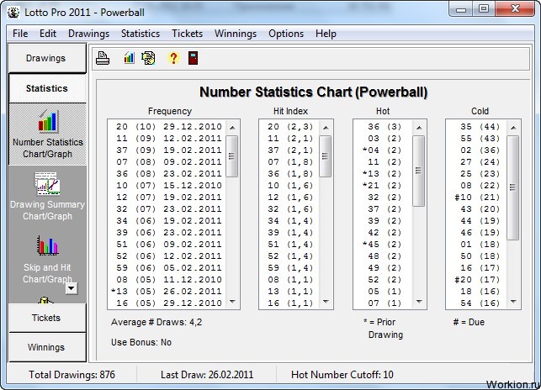Click Hot list scroll-up arrow
Image resolution: width=541 pixels, height=390 pixels.
(x=419, y=128)
